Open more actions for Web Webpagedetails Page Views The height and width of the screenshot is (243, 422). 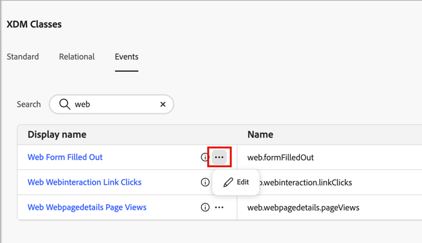(x=219, y=208)
